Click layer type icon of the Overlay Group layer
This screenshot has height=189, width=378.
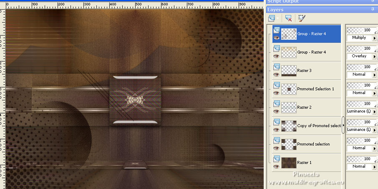tap(277, 49)
